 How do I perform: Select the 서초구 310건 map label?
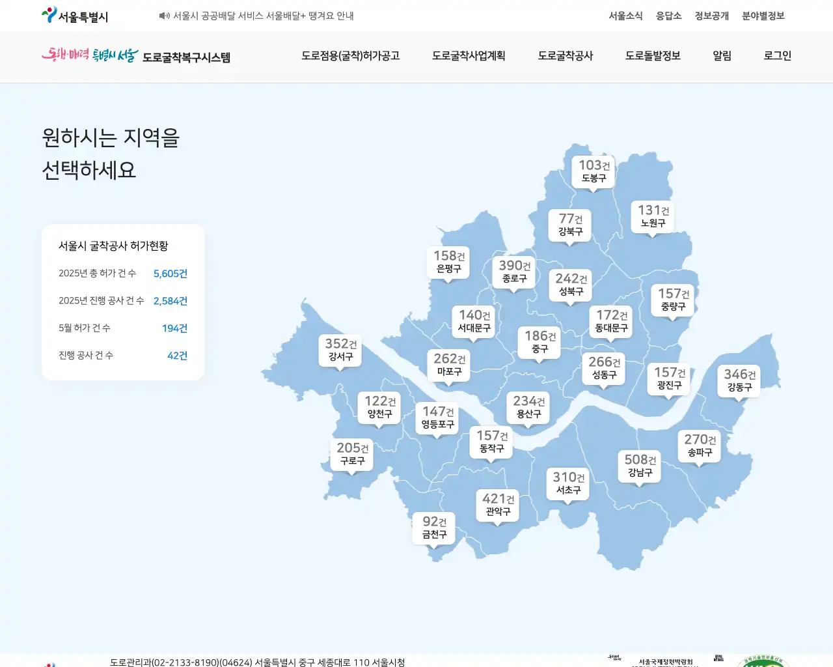pos(568,483)
